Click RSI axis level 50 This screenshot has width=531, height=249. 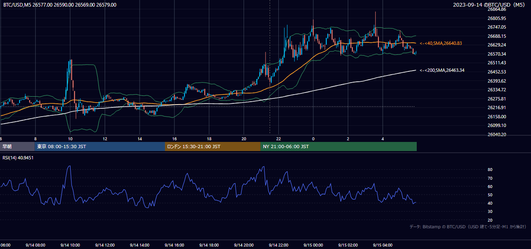pyautogui.click(x=490, y=195)
